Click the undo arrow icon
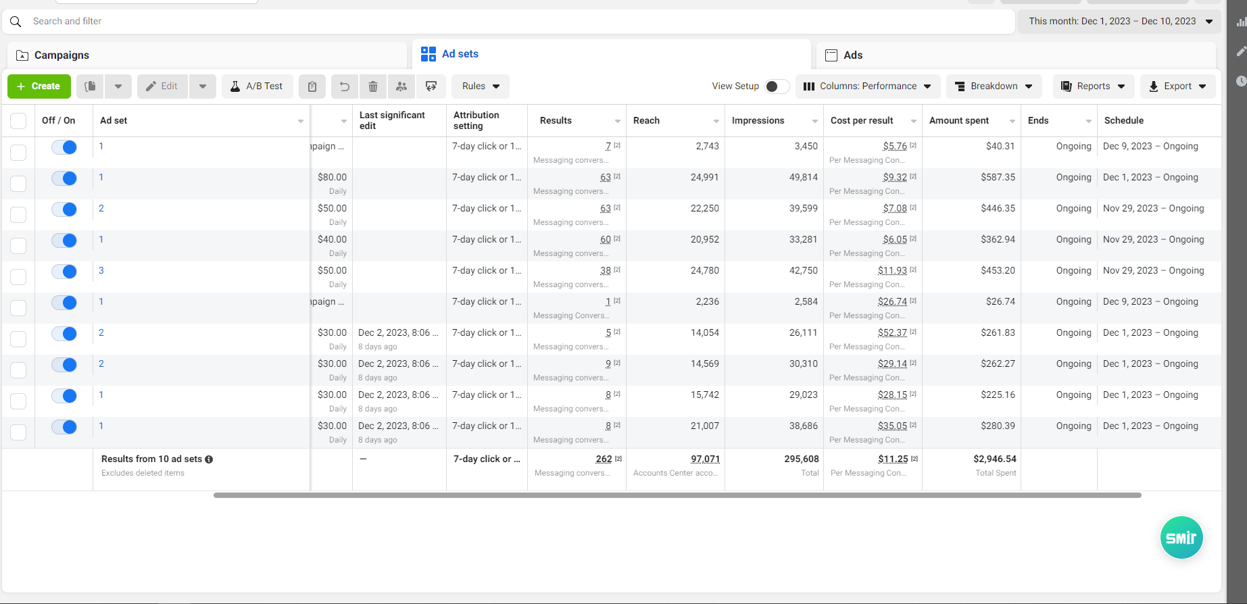The image size is (1247, 604). point(345,86)
